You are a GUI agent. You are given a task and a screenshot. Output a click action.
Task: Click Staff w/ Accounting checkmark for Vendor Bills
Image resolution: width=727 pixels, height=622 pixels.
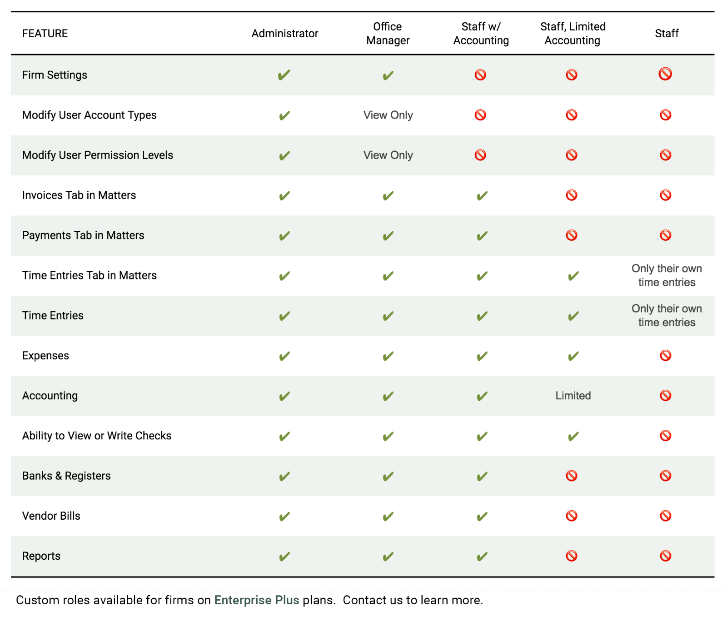(x=482, y=516)
